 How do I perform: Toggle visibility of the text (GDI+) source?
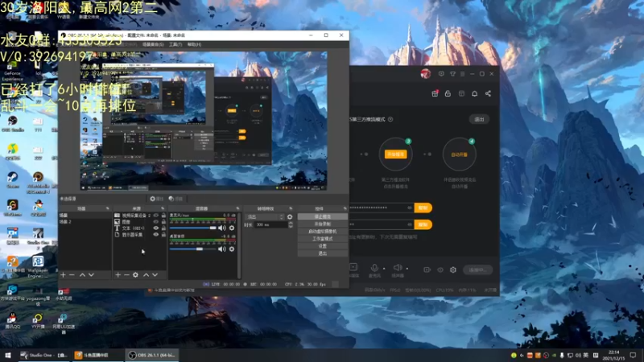click(155, 228)
